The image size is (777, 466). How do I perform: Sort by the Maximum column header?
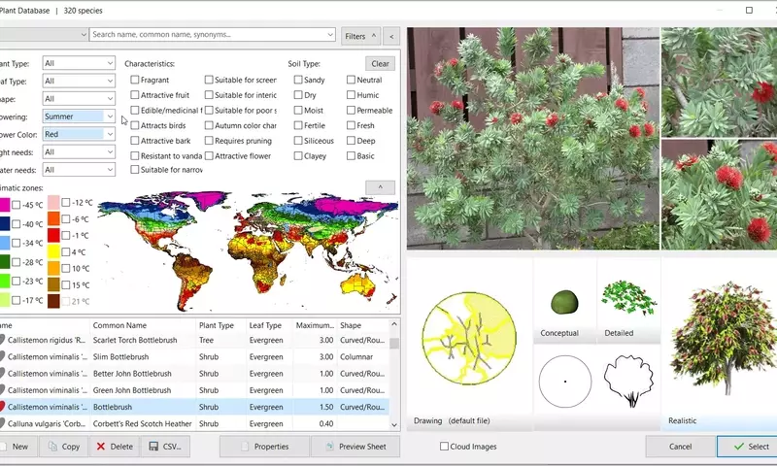coord(315,325)
